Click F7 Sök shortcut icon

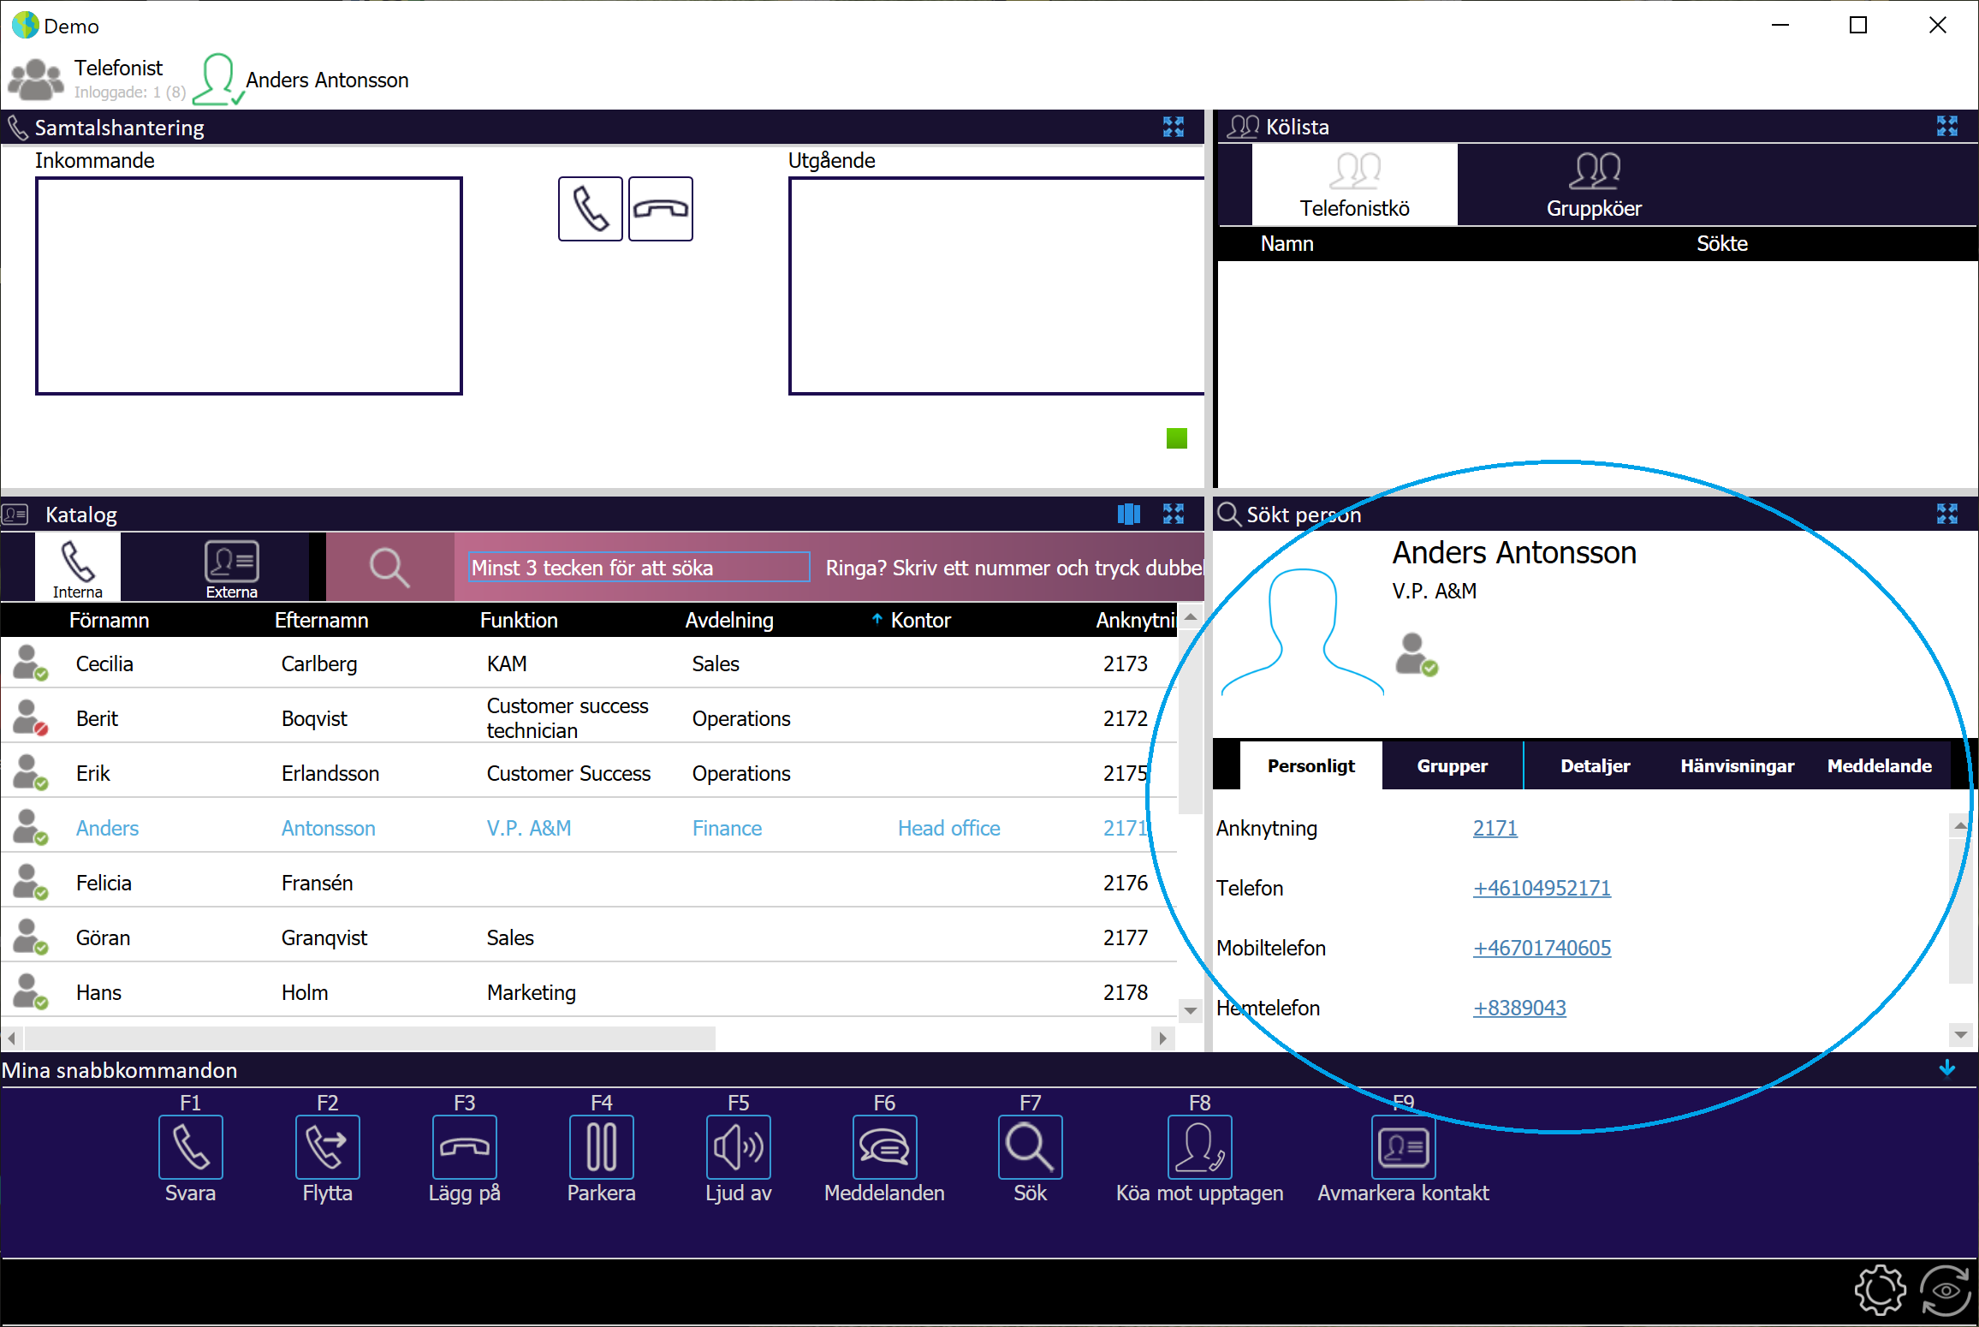click(x=1030, y=1147)
